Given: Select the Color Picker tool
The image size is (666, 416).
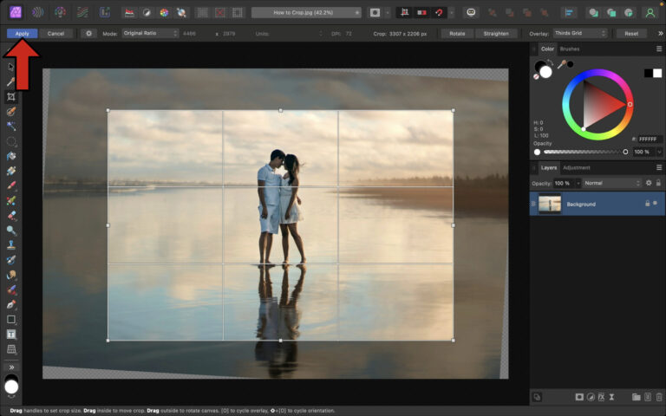Looking at the screenshot, I should point(11,81).
